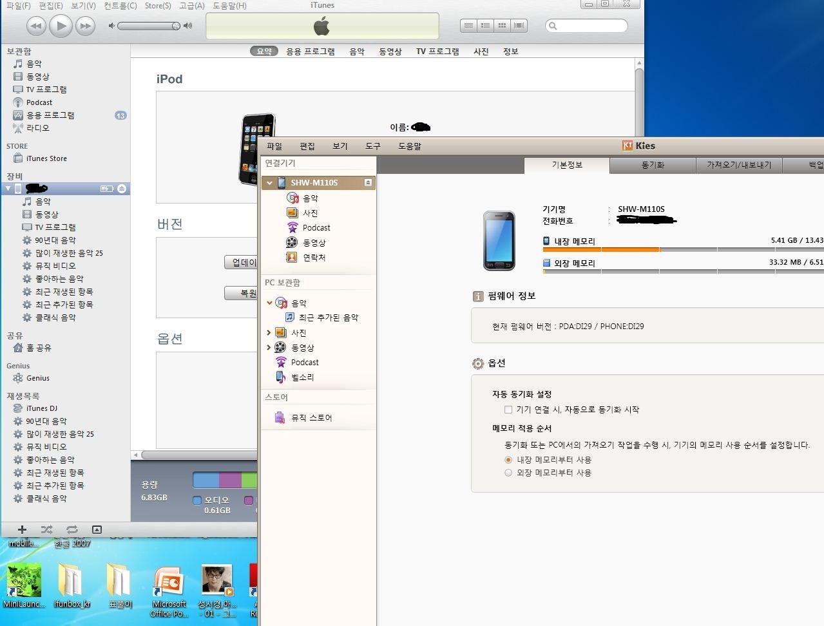Screen dimensions: 824x626
Task: Select Podcast in the iTunes 보관함 sidebar
Action: [39, 102]
